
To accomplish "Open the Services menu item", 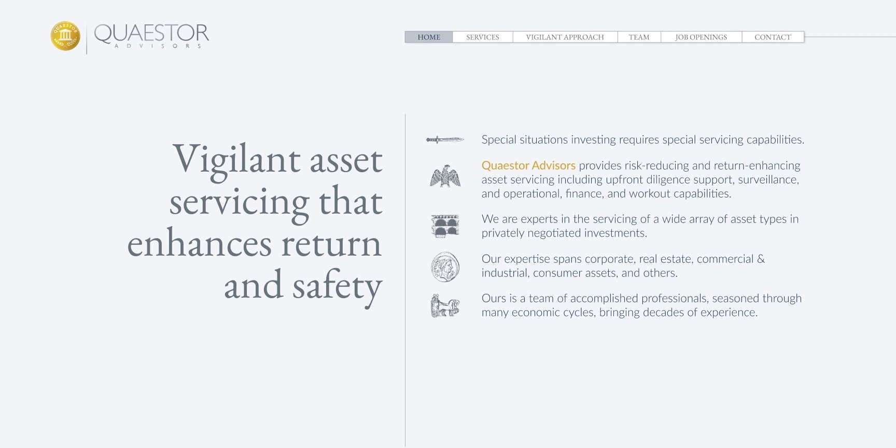I will coord(482,37).
